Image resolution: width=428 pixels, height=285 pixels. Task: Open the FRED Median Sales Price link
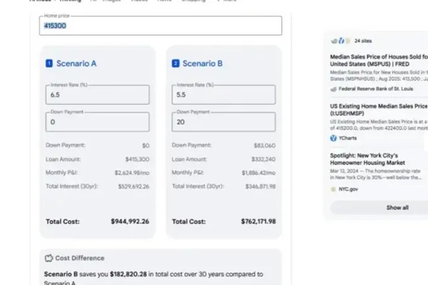point(378,60)
